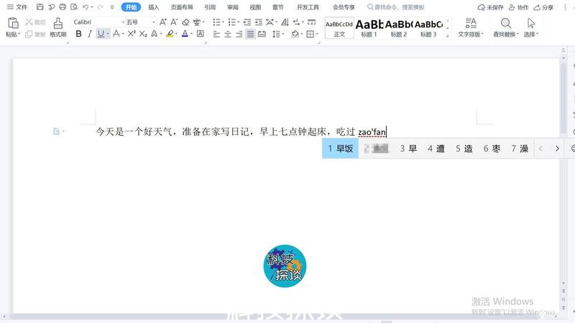The image size is (575, 323).
Task: Click the Undo arrow icon
Action: pyautogui.click(x=86, y=7)
